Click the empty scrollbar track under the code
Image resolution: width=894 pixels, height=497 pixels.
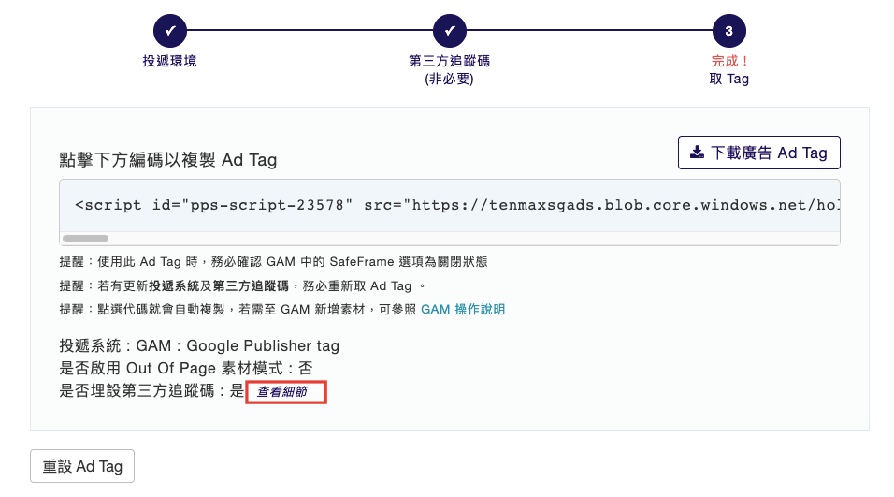473,239
